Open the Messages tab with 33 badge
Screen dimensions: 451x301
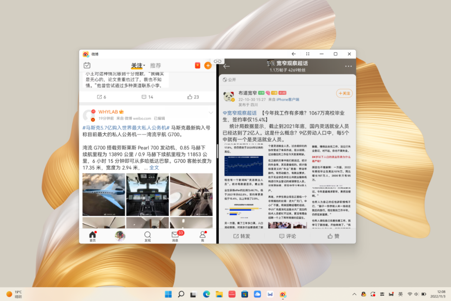tap(175, 236)
